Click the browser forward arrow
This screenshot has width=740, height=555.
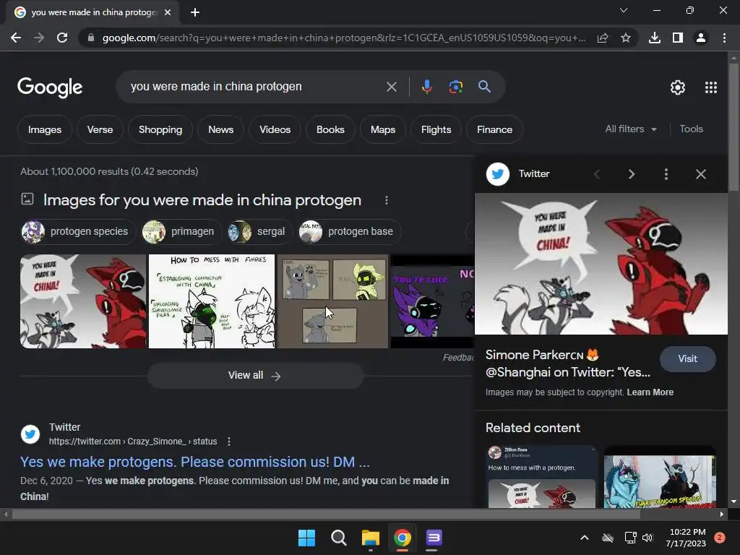39,38
